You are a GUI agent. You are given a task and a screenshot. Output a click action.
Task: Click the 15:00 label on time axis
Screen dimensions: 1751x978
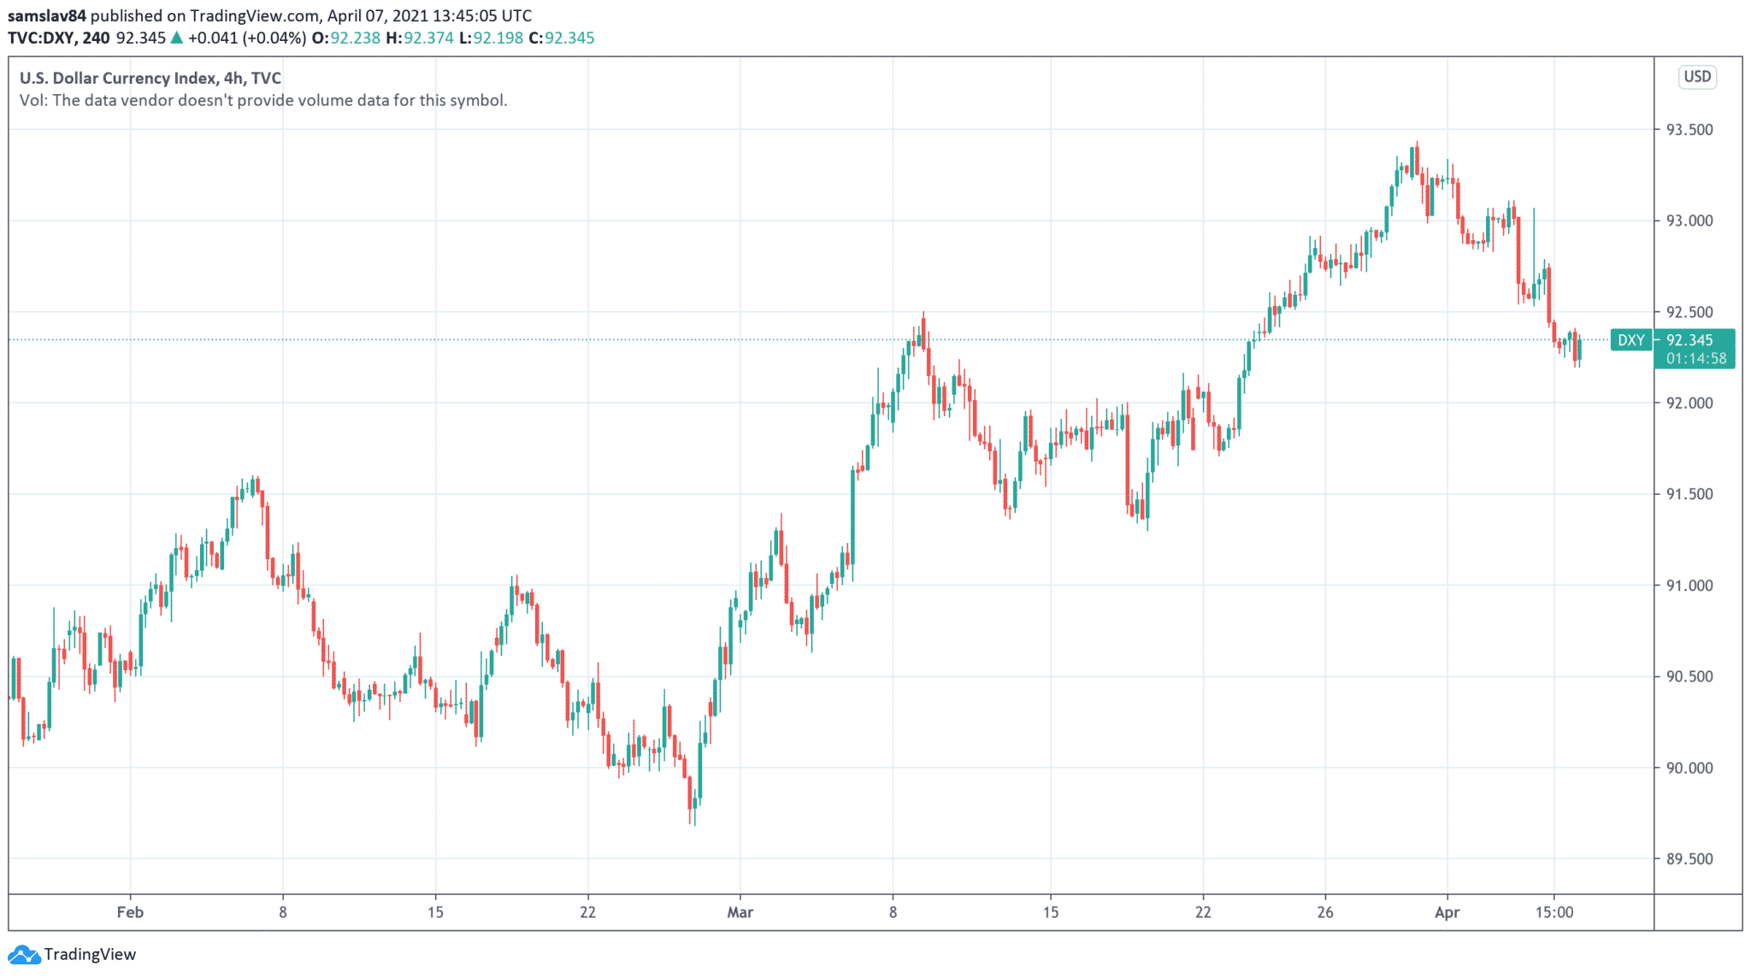(1553, 912)
